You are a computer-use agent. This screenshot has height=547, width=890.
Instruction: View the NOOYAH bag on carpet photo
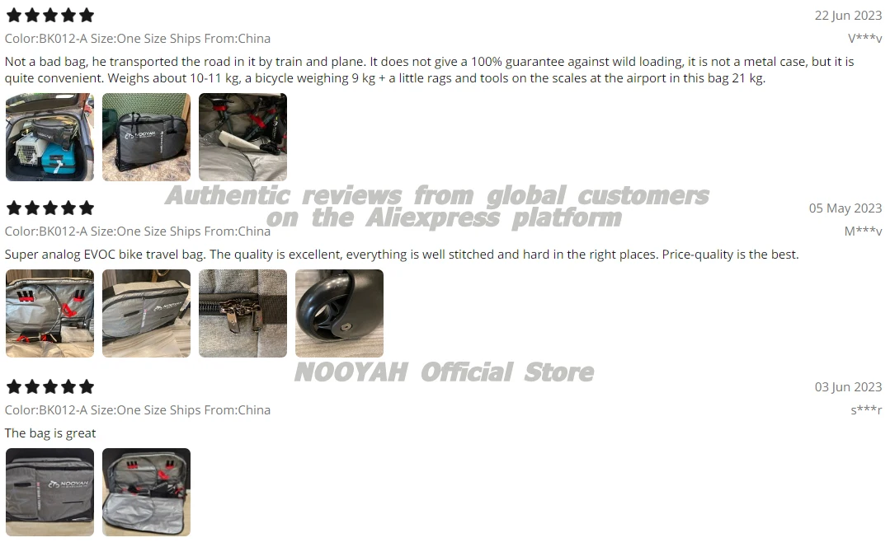(x=147, y=138)
